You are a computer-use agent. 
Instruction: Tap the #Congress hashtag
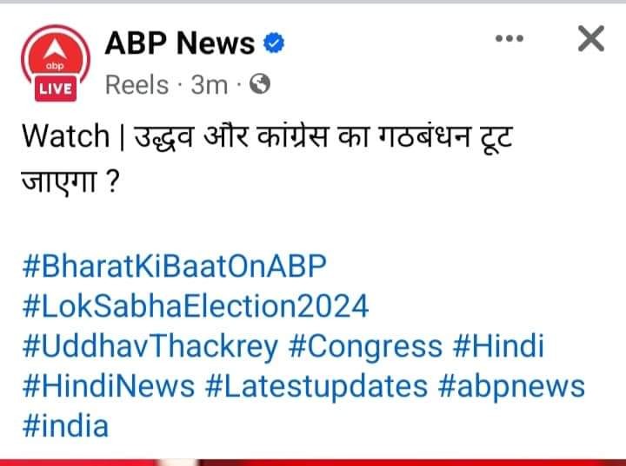(x=364, y=345)
